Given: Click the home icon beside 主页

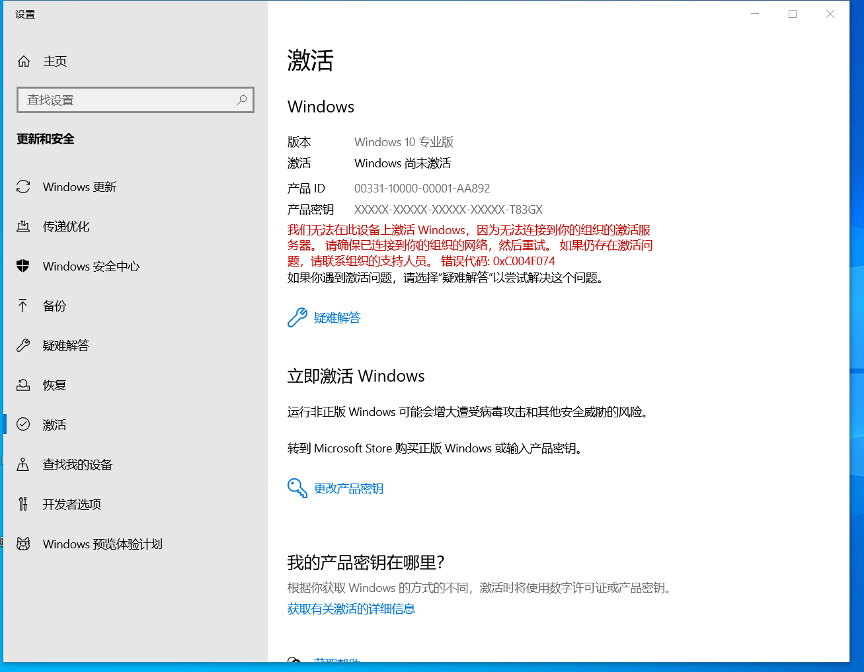Looking at the screenshot, I should [24, 62].
